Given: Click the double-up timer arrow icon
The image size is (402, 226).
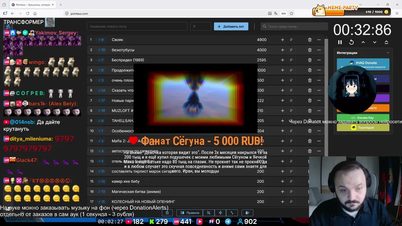Looking at the screenshot, I should pos(386,42).
